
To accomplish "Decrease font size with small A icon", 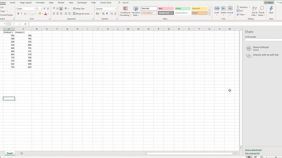I will click(48, 9).
